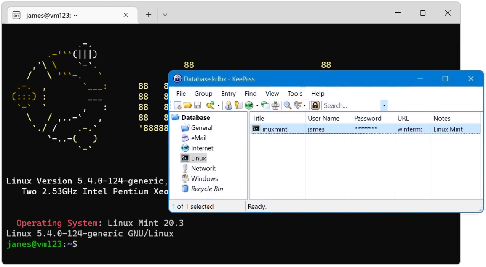Open the quick search history dropdown
Image resolution: width=486 pixels, height=267 pixels.
pyautogui.click(x=384, y=105)
